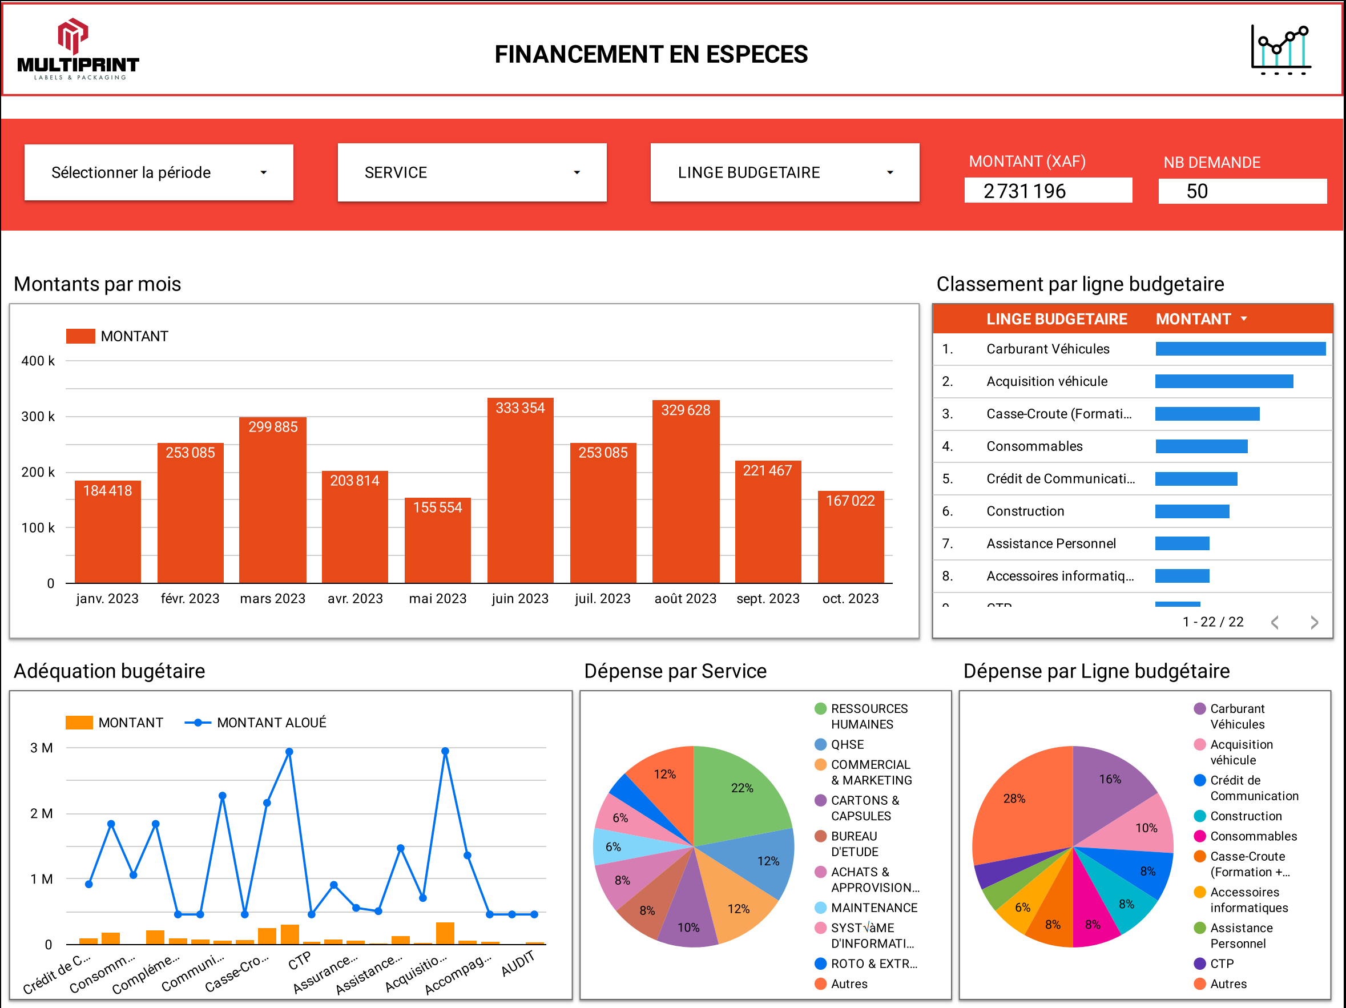Click MONTANT (XAF) value 2 731 196
The height and width of the screenshot is (1008, 1346).
point(1048,191)
